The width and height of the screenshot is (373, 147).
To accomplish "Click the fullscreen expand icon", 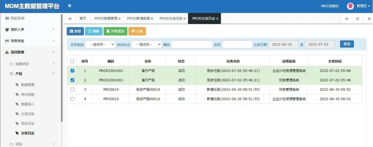I will [x=357, y=19].
